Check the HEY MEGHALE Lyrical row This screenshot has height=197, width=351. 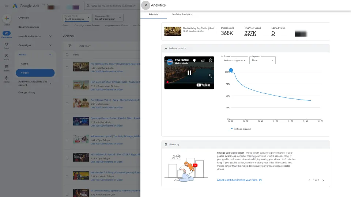pyautogui.click(x=67, y=158)
